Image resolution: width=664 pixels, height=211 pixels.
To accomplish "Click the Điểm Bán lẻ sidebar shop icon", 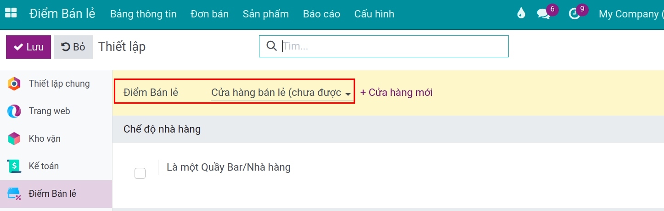I will point(14,194).
